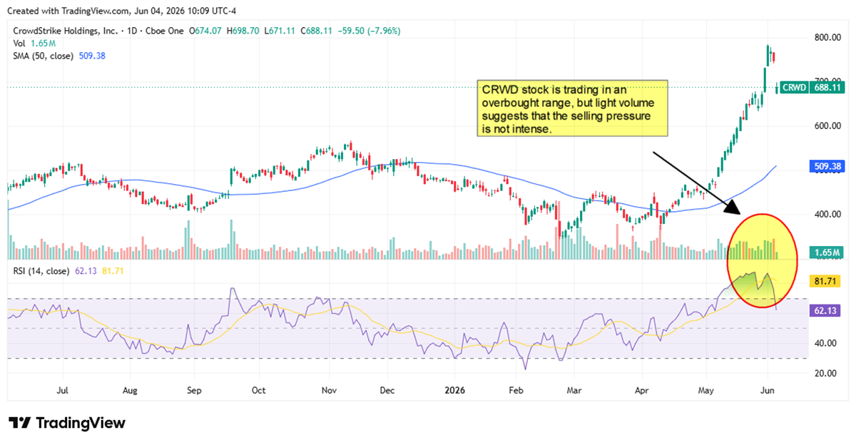Click the Sep label on time axis
The height and width of the screenshot is (445, 856).
[194, 390]
